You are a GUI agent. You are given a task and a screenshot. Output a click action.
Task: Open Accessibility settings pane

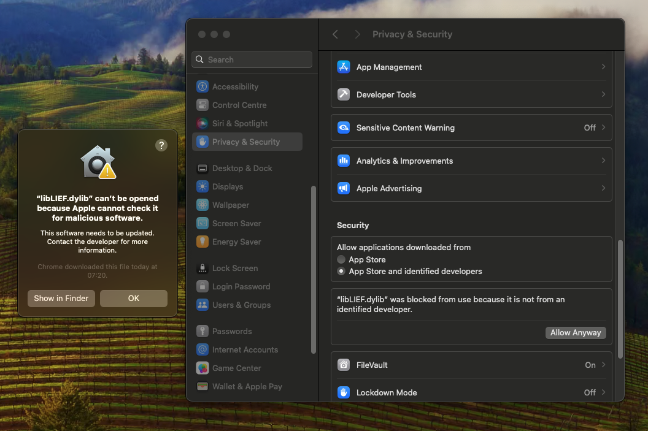pyautogui.click(x=247, y=86)
